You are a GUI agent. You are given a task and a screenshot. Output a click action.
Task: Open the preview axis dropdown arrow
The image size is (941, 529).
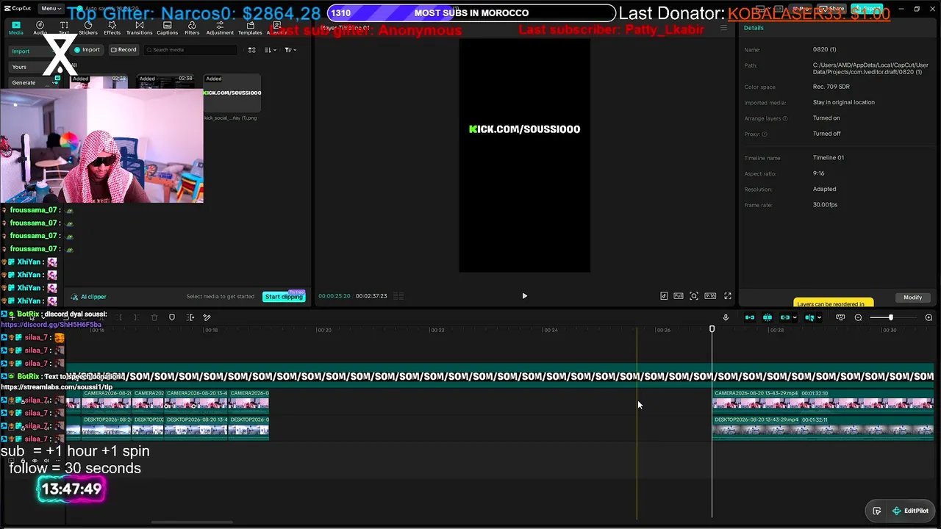[819, 318]
